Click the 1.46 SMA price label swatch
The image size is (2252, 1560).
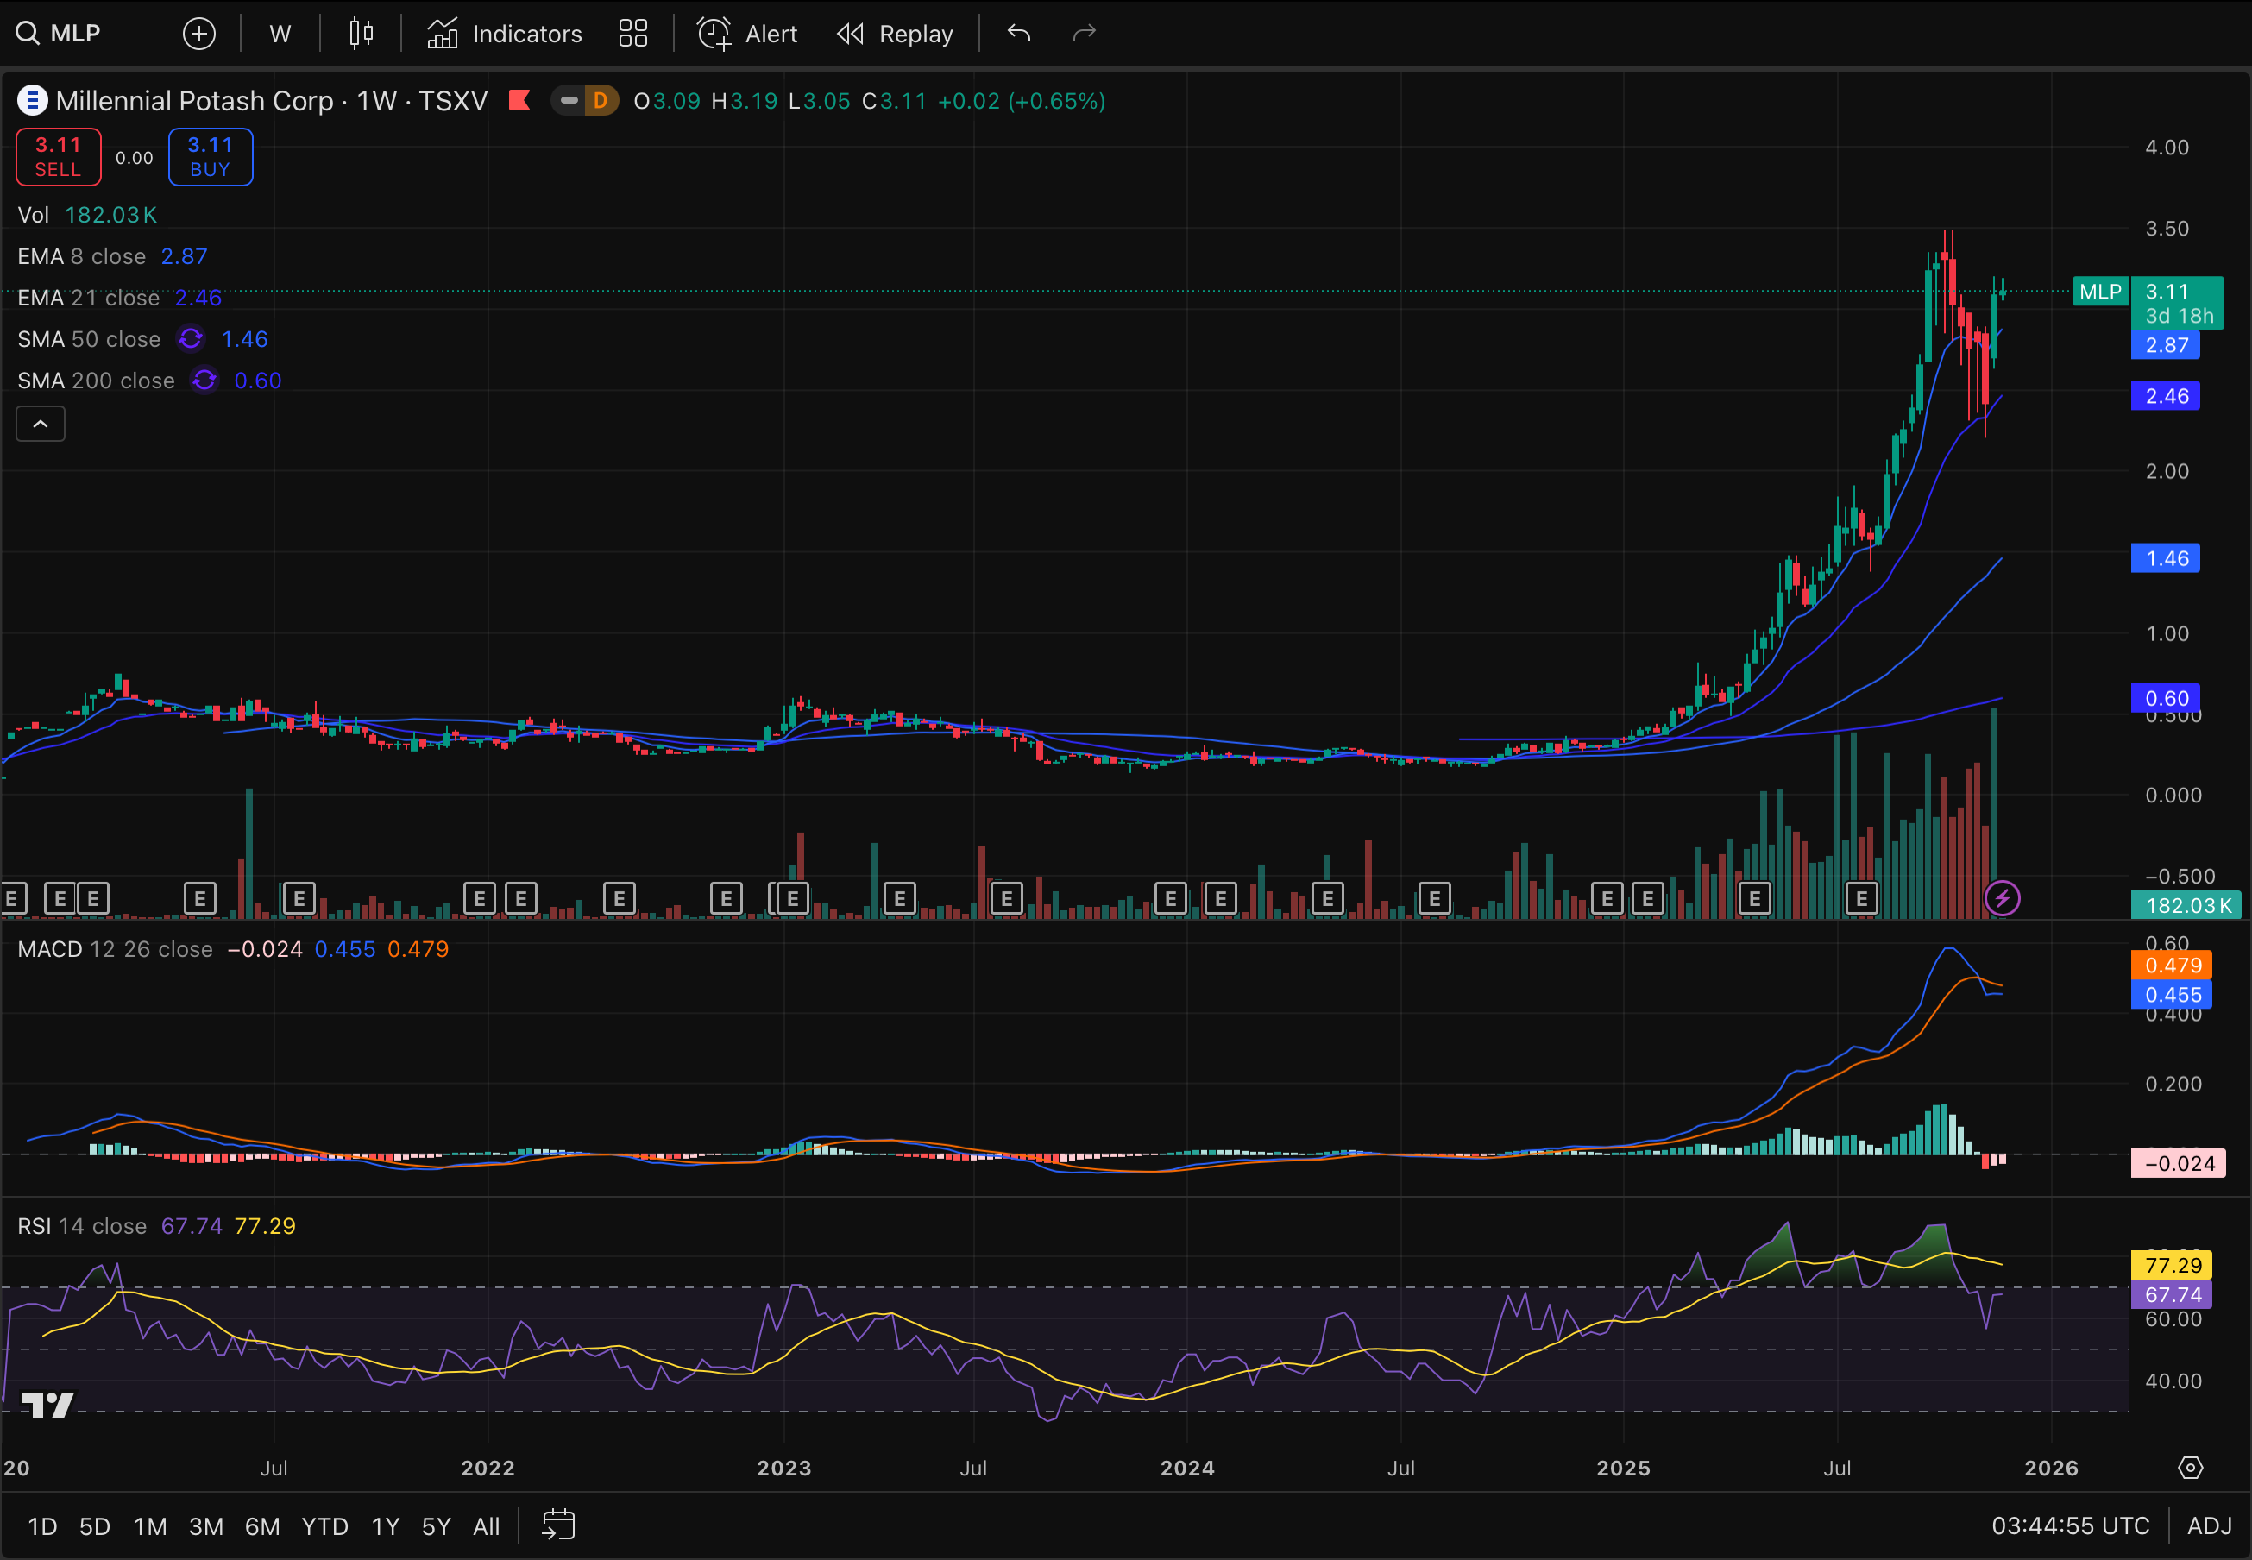point(2165,558)
